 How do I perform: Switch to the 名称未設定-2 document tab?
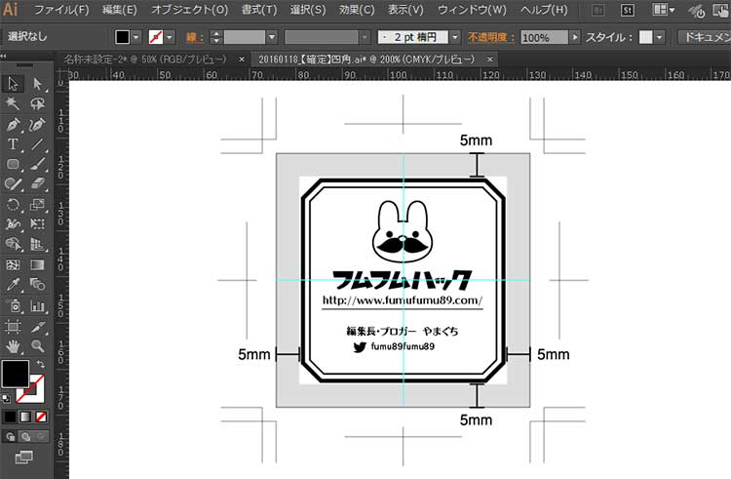coord(146,59)
